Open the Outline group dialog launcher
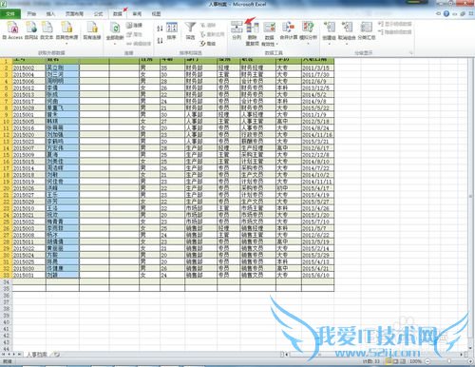 point(411,53)
